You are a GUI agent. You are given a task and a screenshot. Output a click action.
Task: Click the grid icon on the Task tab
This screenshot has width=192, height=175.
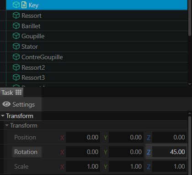click(x=18, y=92)
